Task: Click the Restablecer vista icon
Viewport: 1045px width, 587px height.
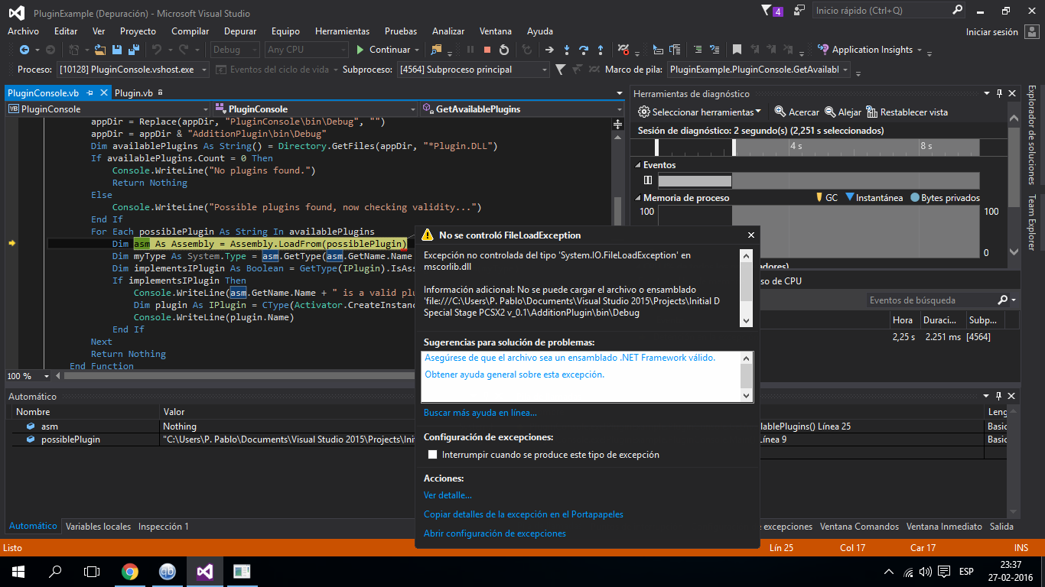Action: tap(872, 112)
